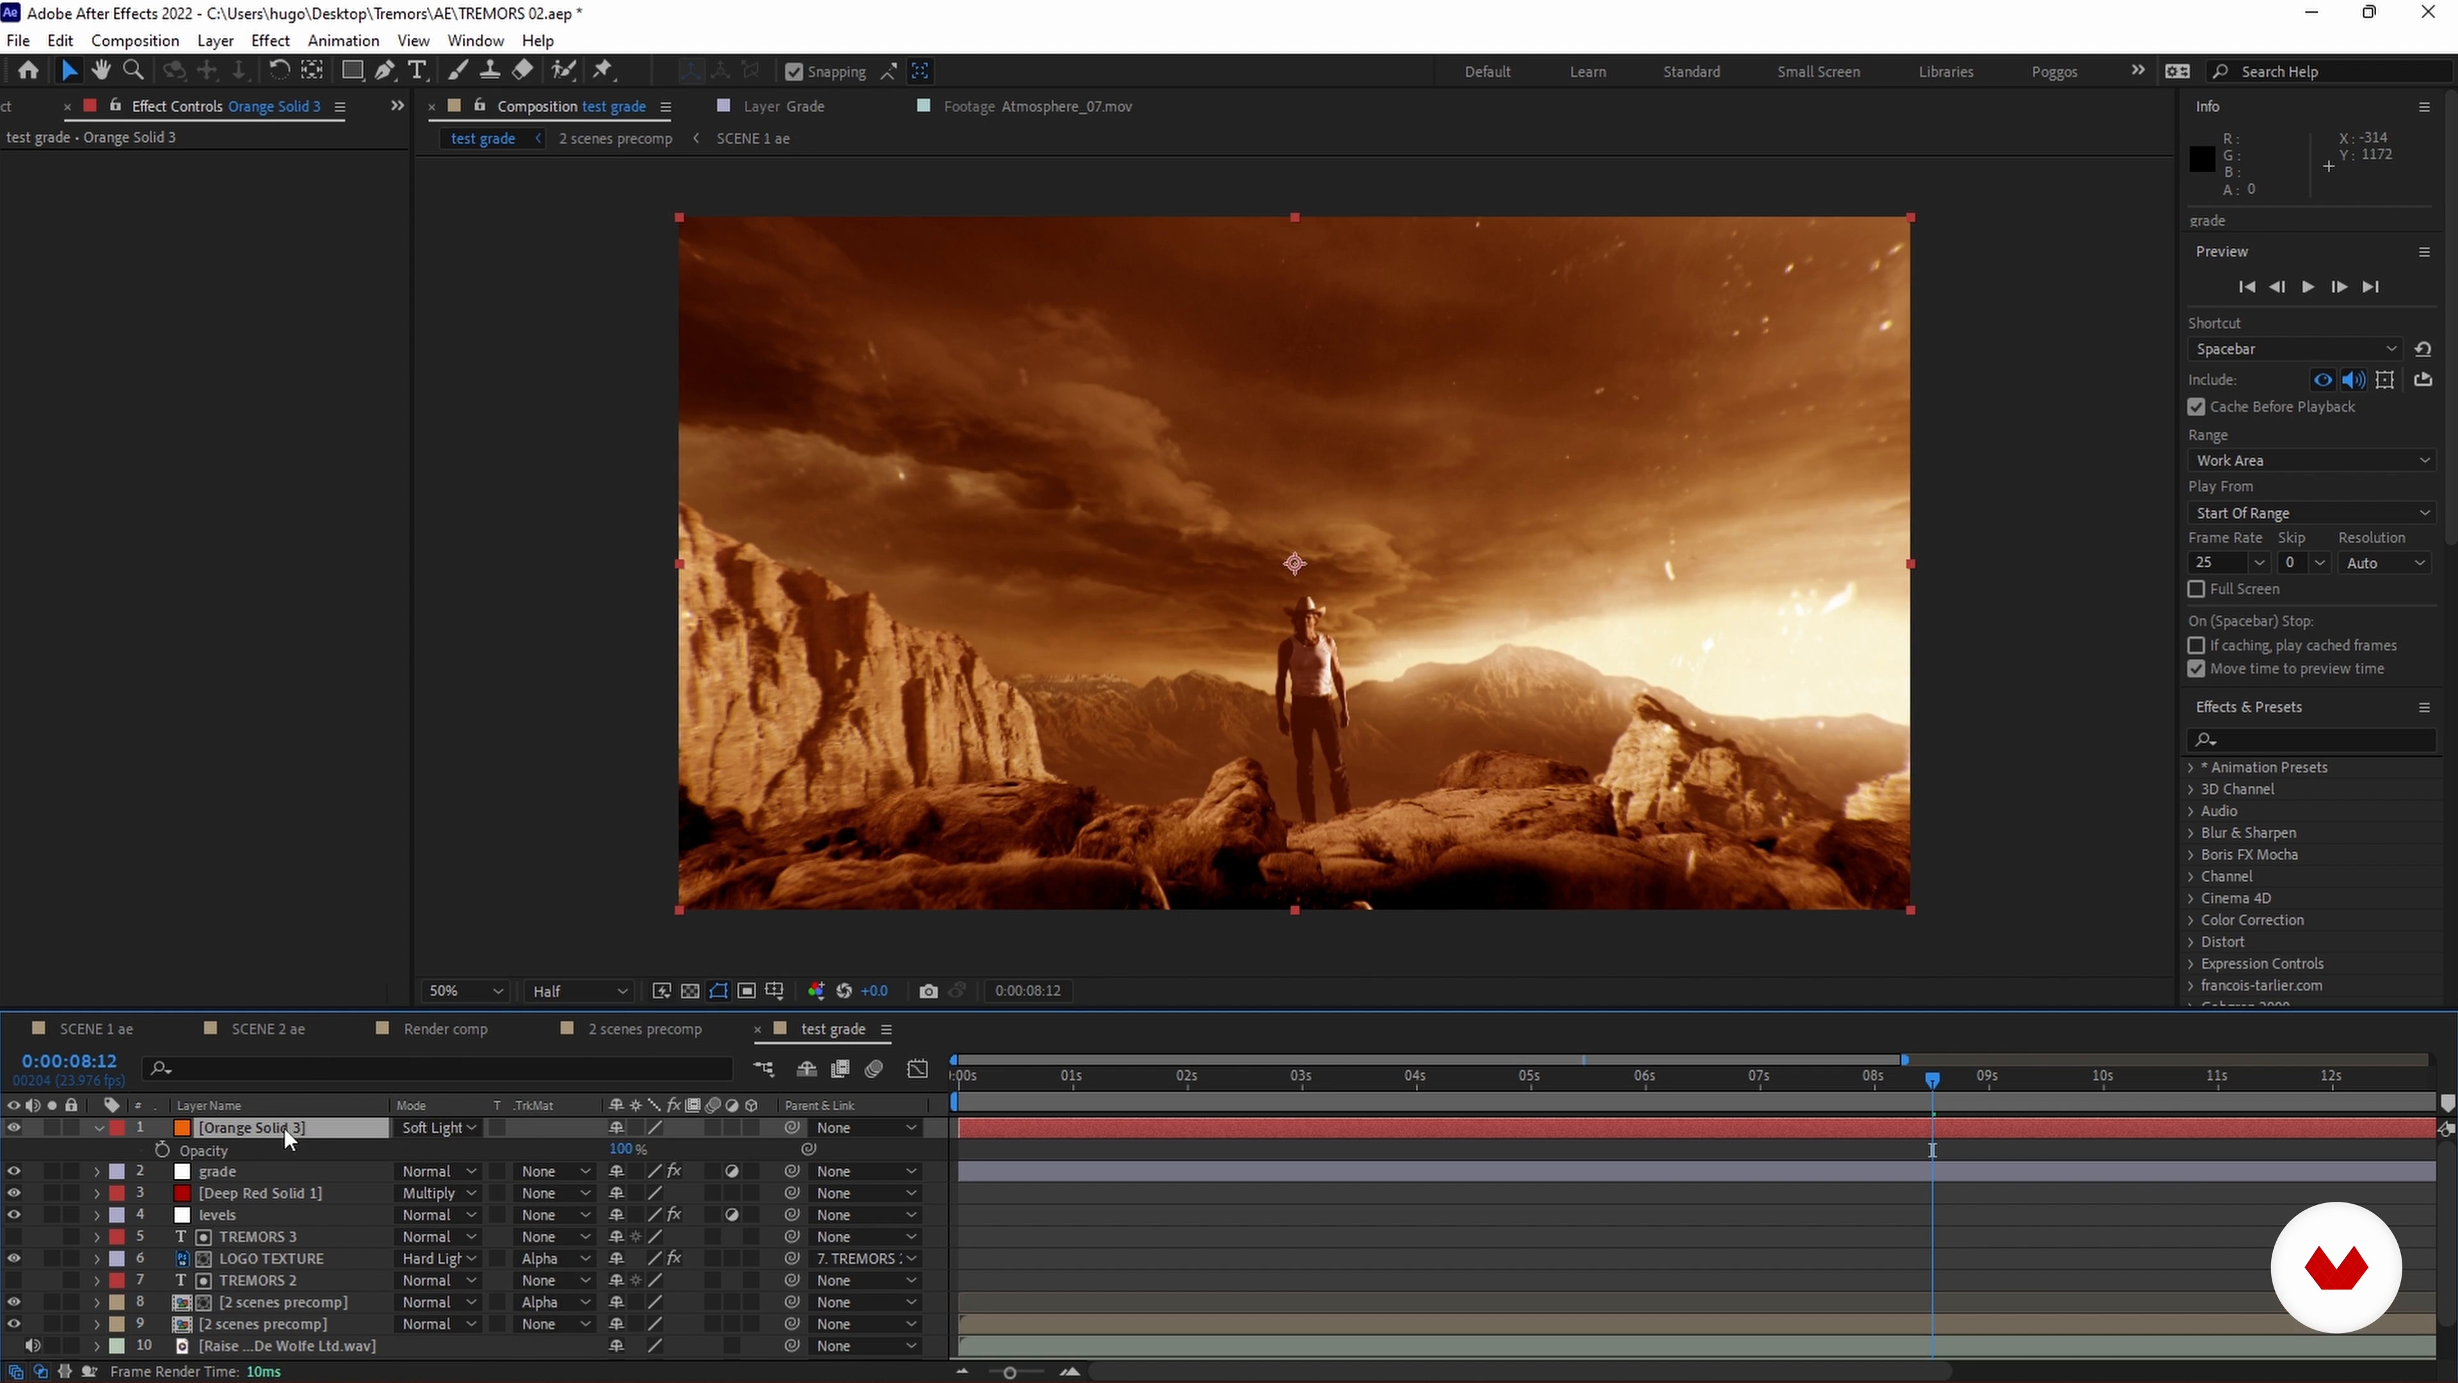
Task: Select the Eraser tool
Action: (x=522, y=70)
